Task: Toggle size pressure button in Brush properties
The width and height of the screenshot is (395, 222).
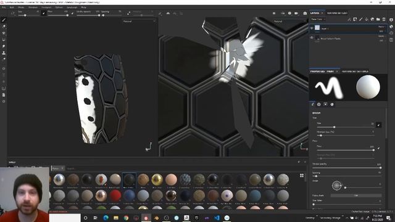Action: pos(378,125)
